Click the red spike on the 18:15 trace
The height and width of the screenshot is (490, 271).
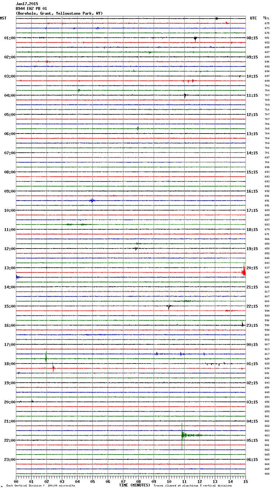click(x=53, y=368)
